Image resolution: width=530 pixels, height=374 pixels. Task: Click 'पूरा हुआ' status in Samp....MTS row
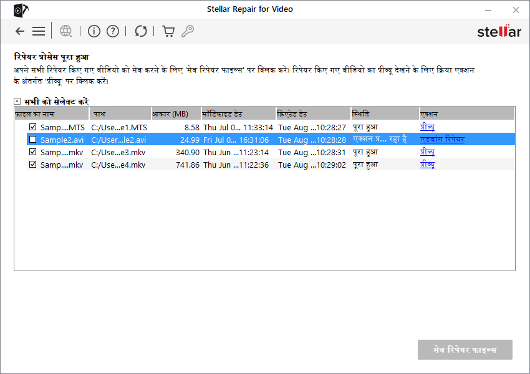365,127
